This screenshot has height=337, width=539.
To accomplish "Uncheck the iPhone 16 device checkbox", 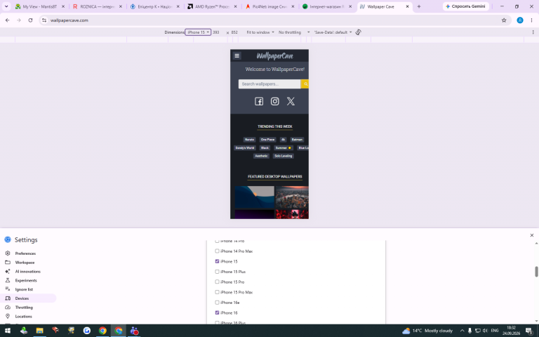I will [x=217, y=312].
